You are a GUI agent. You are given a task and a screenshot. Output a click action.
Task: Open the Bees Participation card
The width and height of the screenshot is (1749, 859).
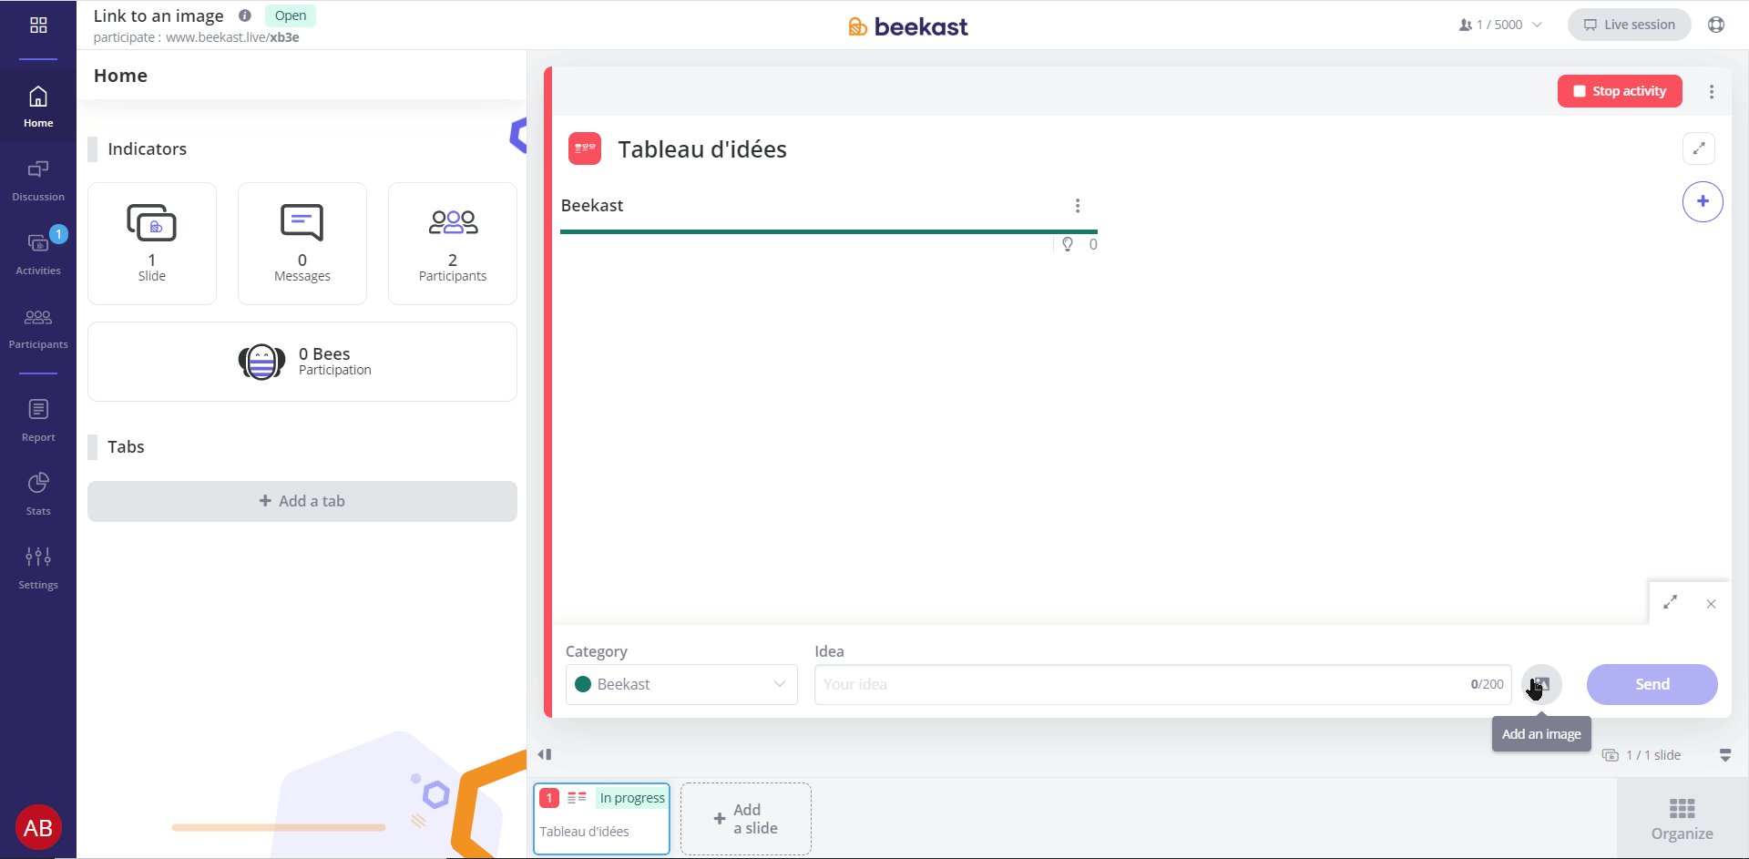coord(302,362)
